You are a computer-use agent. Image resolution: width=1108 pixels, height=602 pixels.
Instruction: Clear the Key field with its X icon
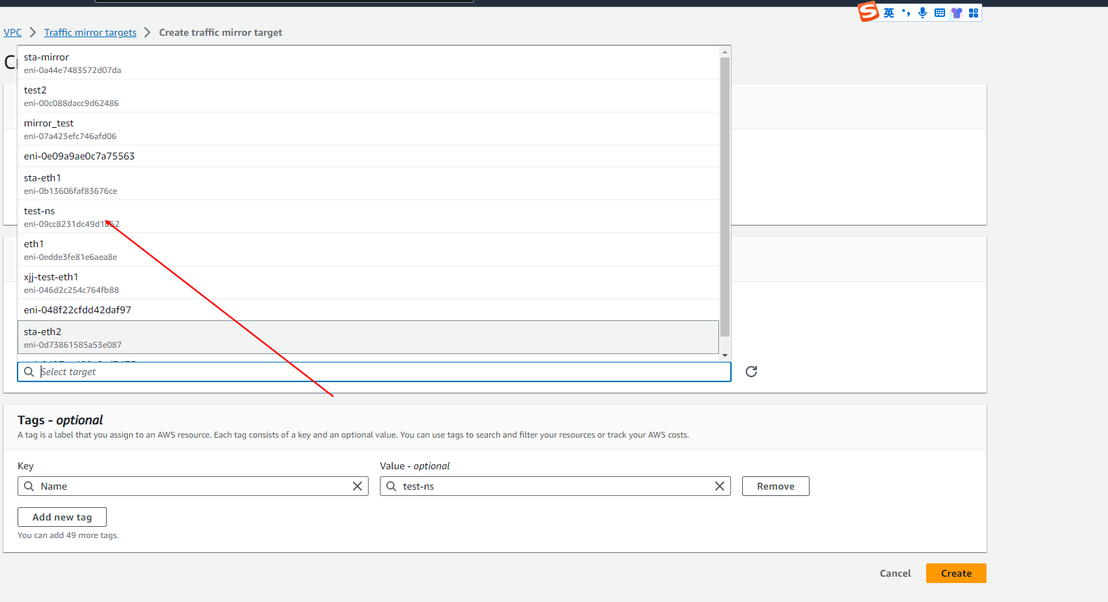(x=357, y=486)
